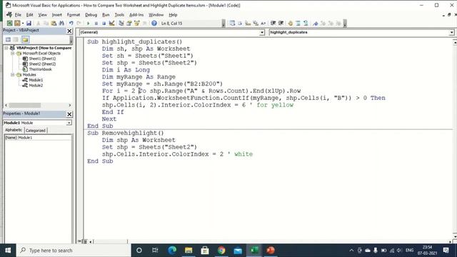Screen dimensions: 457x257
Task: Switch to the Alphabetic tab
Action: coord(14,130)
